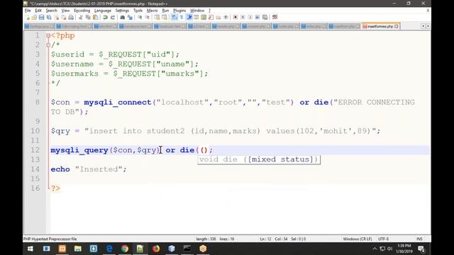454x255 pixels.
Task: Toggle Show All Characters pilcrow icon
Action: 182,17
